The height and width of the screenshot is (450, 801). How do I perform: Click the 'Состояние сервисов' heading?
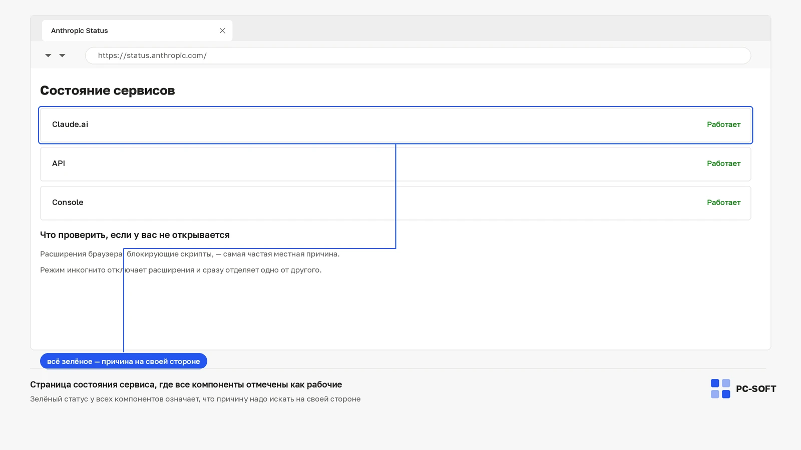click(x=108, y=90)
